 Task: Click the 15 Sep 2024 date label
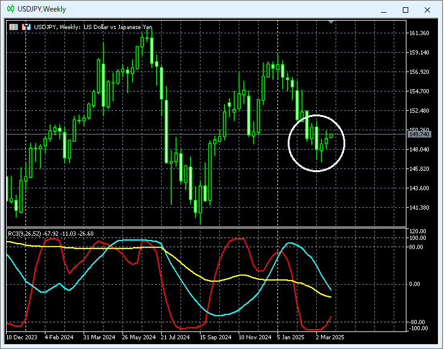tap(216, 337)
